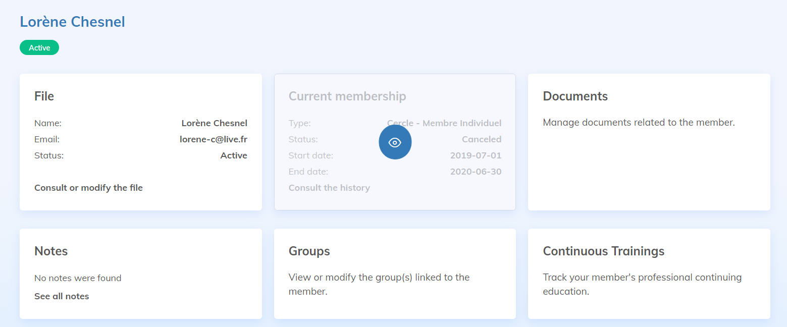Click the start date 2019-07-01

[x=476, y=155]
